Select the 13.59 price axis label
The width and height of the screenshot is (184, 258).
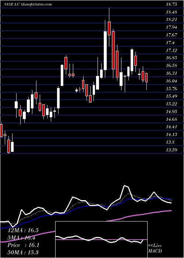coord(171,150)
